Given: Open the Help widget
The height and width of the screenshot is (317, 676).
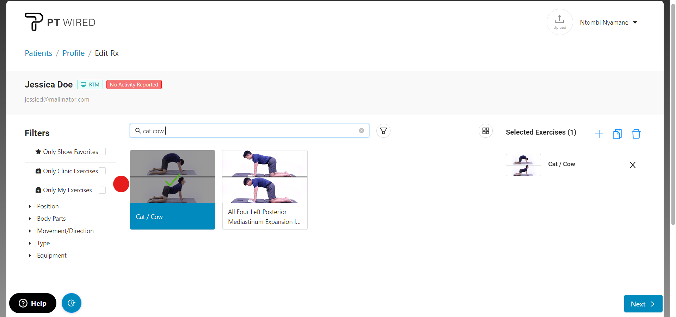Looking at the screenshot, I should 32,303.
